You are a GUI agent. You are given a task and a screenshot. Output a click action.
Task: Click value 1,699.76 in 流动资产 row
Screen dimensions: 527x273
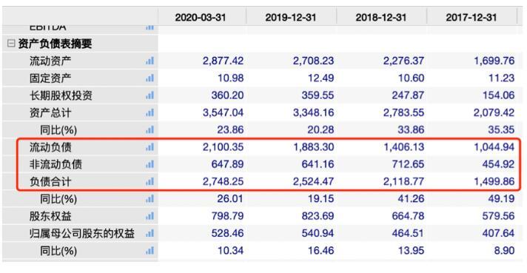[494, 61]
